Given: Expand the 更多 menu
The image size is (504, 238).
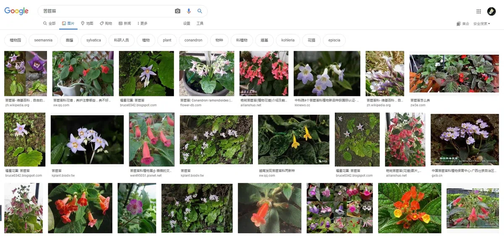Looking at the screenshot, I should (x=143, y=24).
